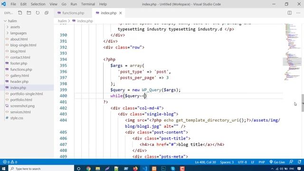The height and width of the screenshot is (171, 304).
Task: Open the Terminal menu
Action: pyautogui.click(x=88, y=4)
